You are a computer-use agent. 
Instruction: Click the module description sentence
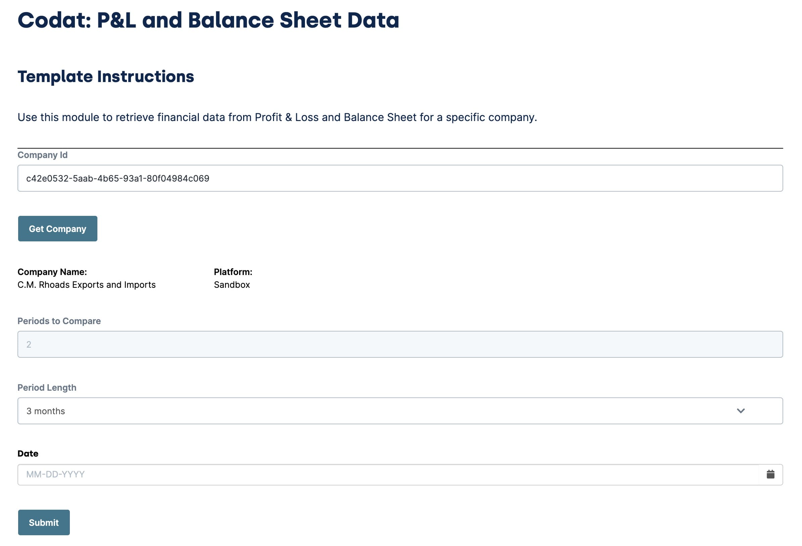[277, 117]
